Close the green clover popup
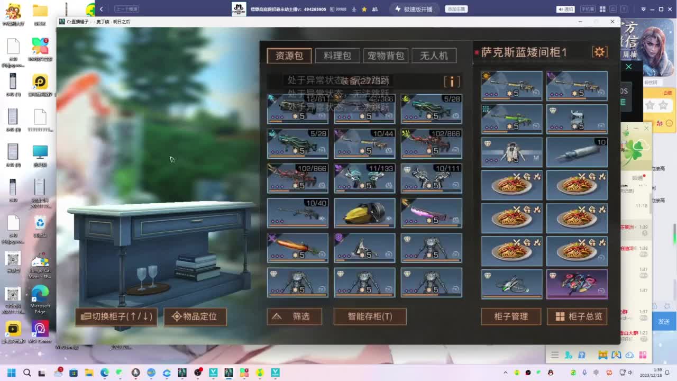This screenshot has width=677, height=381. click(x=646, y=128)
